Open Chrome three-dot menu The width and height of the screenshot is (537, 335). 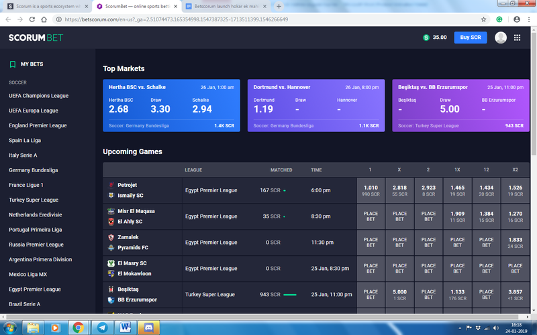529,19
